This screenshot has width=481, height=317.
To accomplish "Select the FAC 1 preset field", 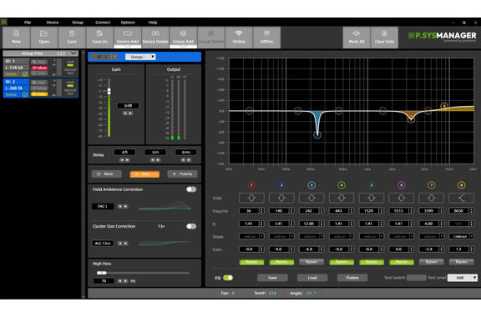I will click(x=103, y=206).
